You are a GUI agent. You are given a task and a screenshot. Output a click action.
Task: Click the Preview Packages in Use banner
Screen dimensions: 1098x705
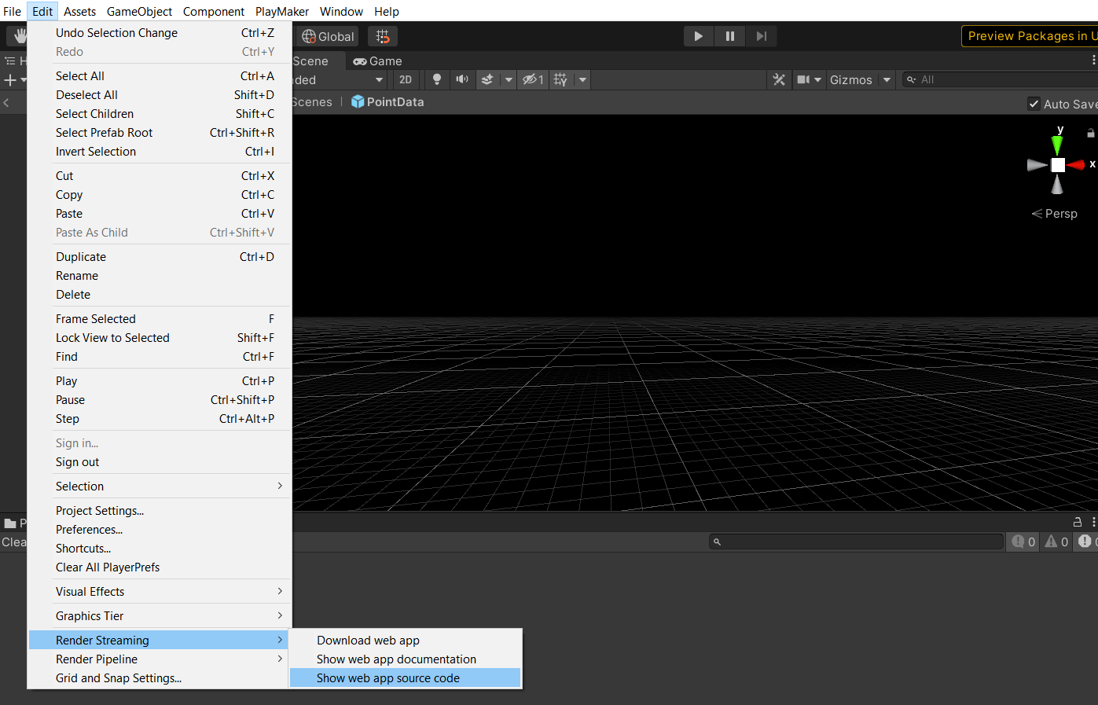pos(1030,35)
